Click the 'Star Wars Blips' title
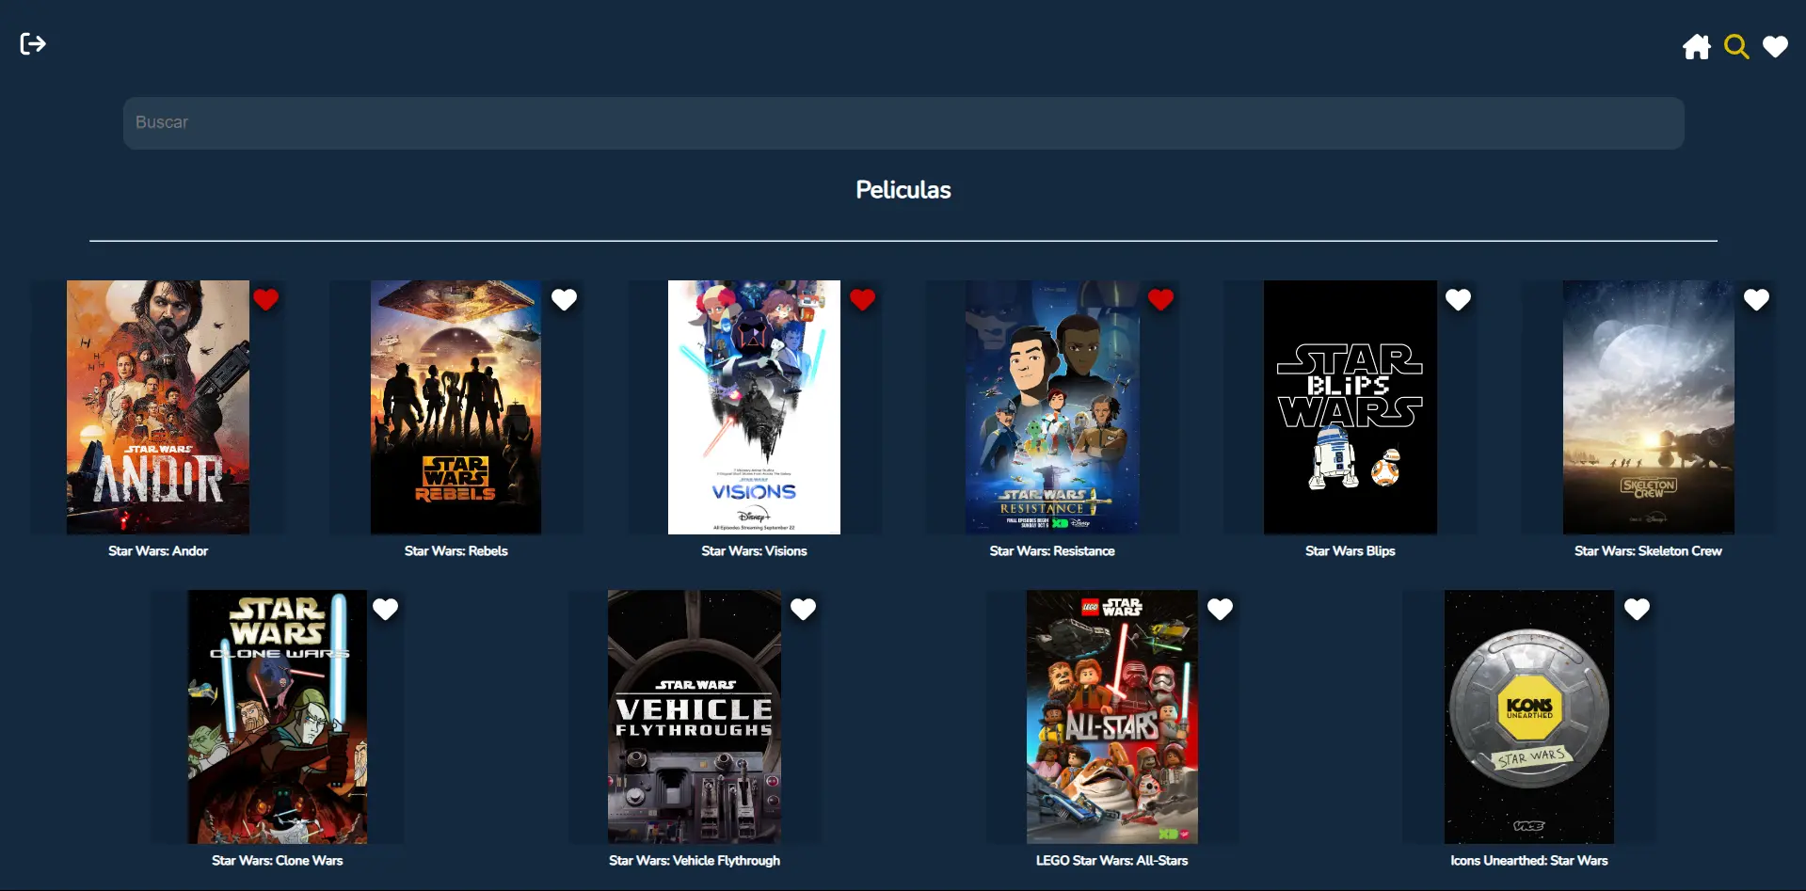The width and height of the screenshot is (1806, 891). (1351, 551)
